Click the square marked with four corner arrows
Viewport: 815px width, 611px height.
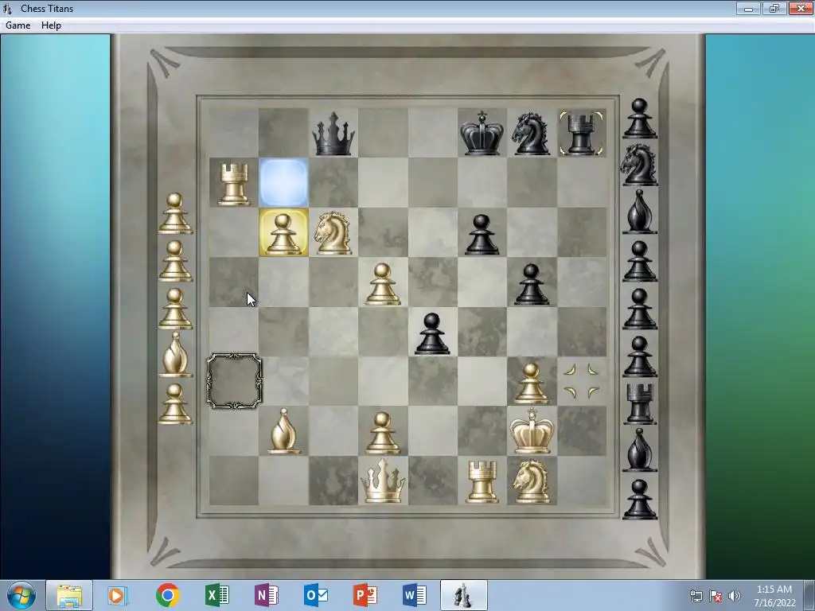pos(582,381)
